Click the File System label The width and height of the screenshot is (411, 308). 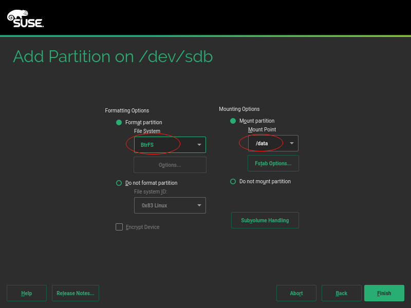tap(147, 131)
